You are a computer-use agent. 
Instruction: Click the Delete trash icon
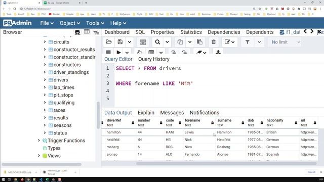click(x=214, y=42)
